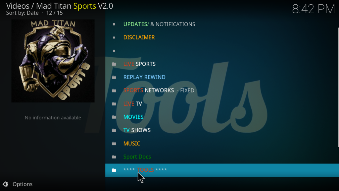
Task: Open the TV SHOWS folder
Action: pyautogui.click(x=221, y=130)
